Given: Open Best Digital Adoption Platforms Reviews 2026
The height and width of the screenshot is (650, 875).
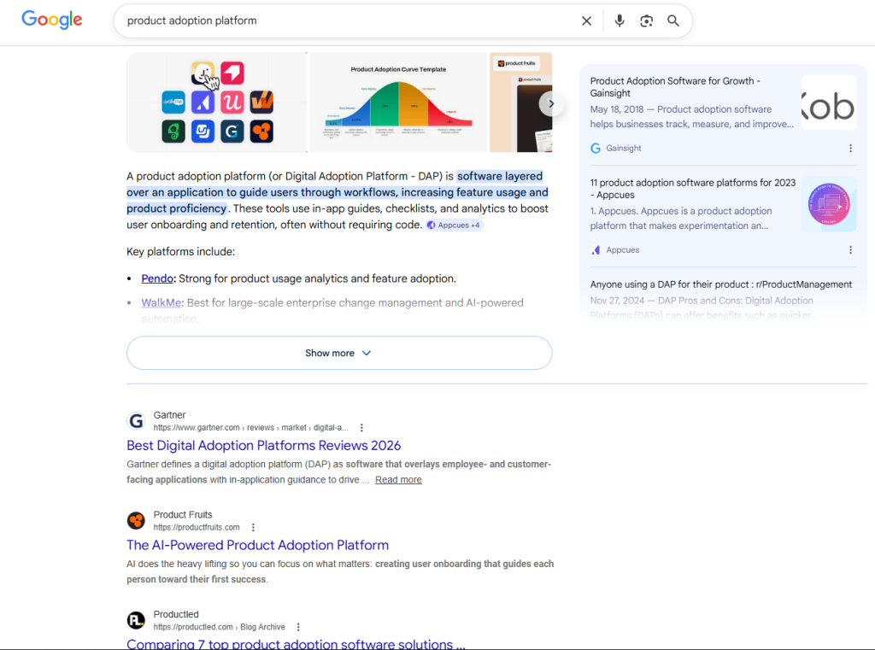Looking at the screenshot, I should pyautogui.click(x=263, y=445).
